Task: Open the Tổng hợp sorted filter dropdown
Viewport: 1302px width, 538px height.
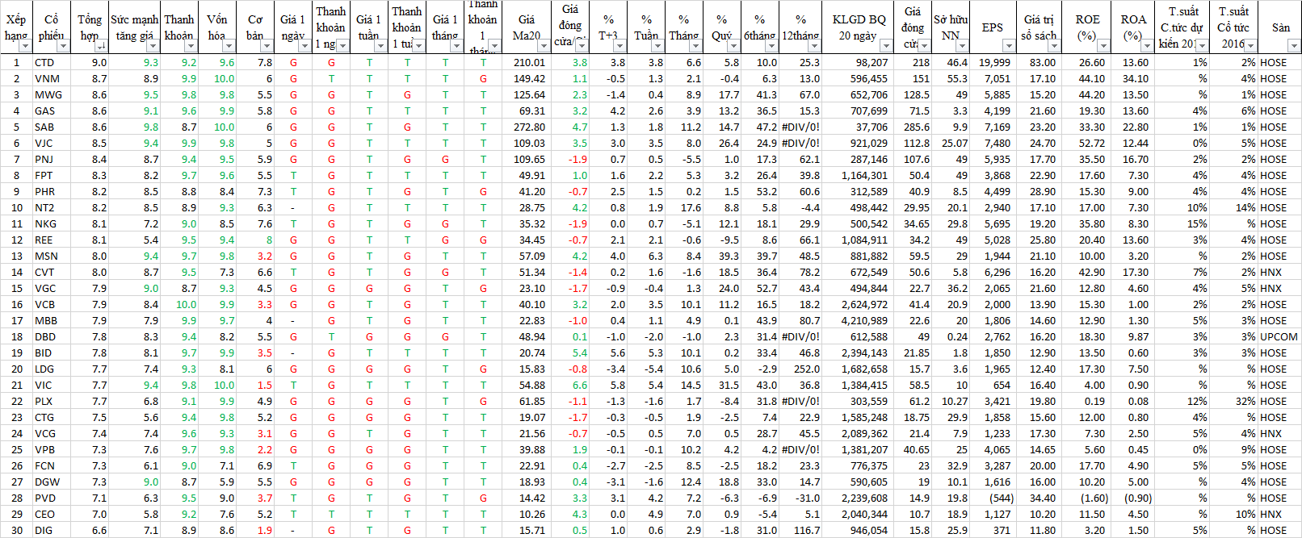Action: [x=102, y=46]
